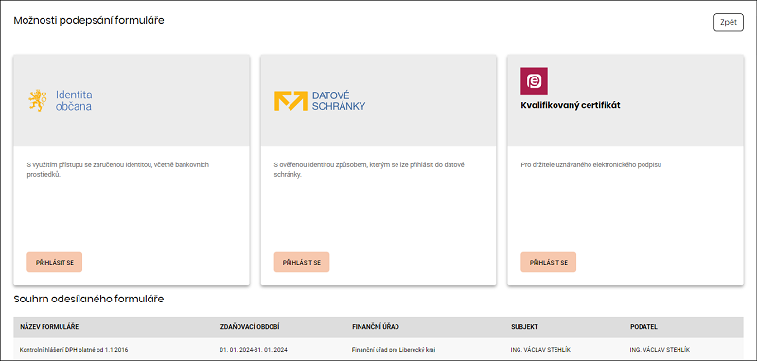Image resolution: width=757 pixels, height=361 pixels.
Task: Log in via Datové schránky Přihlásit se button
Action: [x=302, y=262]
